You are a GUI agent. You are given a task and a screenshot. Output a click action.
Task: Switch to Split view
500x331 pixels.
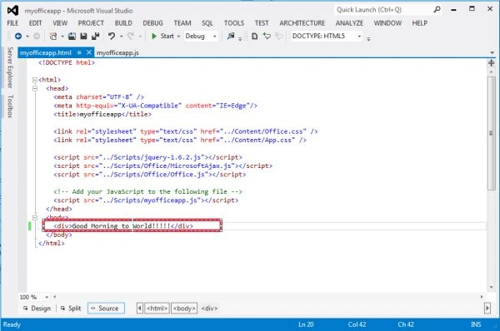click(71, 309)
